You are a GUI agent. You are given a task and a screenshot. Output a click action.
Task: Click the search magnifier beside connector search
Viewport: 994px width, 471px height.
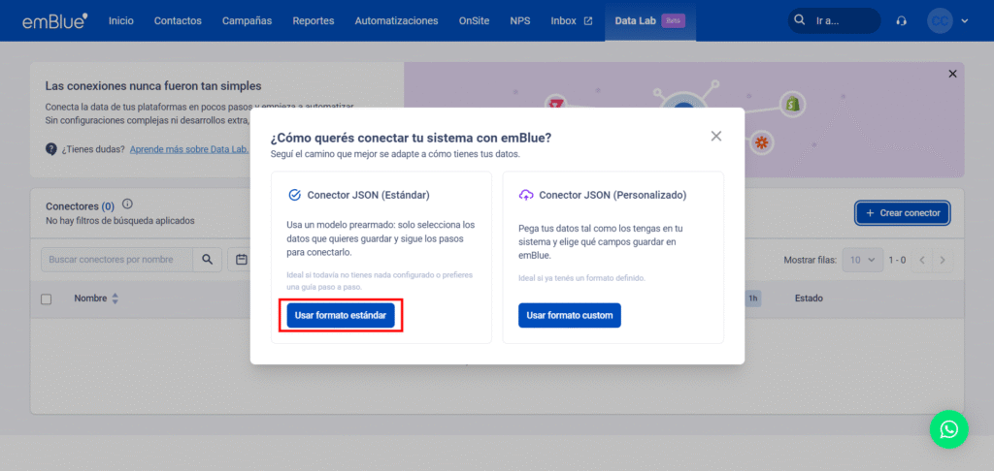(x=207, y=260)
